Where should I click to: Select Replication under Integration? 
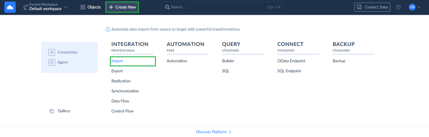121,81
